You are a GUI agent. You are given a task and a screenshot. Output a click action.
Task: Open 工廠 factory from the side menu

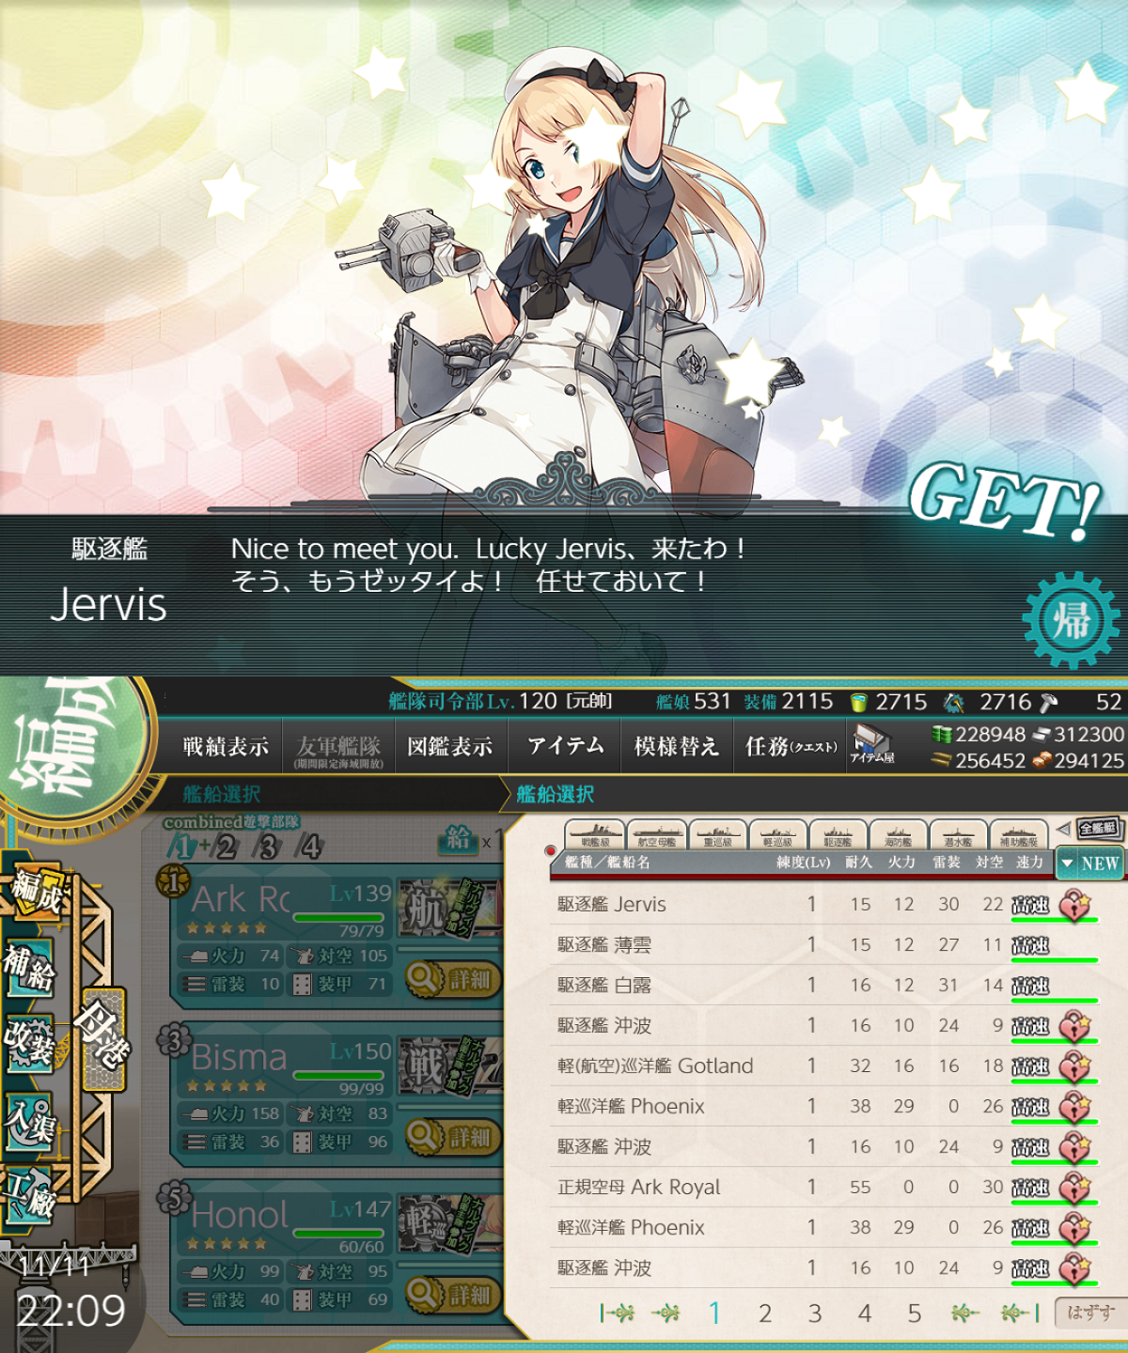coord(29,1195)
